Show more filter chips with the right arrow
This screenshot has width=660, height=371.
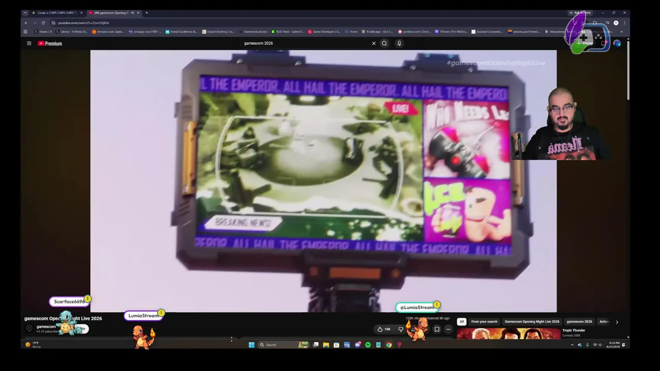617,322
